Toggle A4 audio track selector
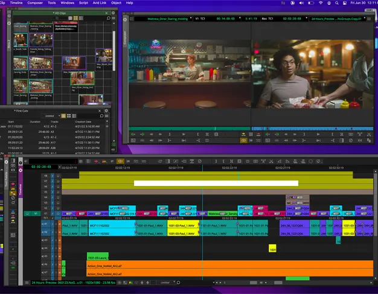This screenshot has width=378, height=294. coord(45,248)
